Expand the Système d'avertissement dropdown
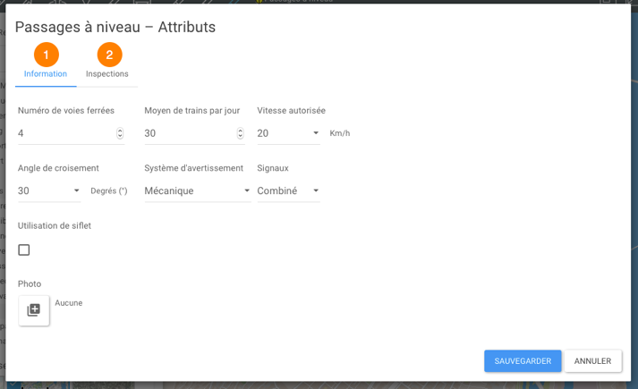638x389 pixels. click(x=198, y=190)
